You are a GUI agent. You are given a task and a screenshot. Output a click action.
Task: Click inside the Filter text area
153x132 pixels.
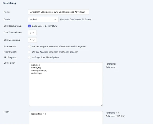pyautogui.click(x=66, y=117)
